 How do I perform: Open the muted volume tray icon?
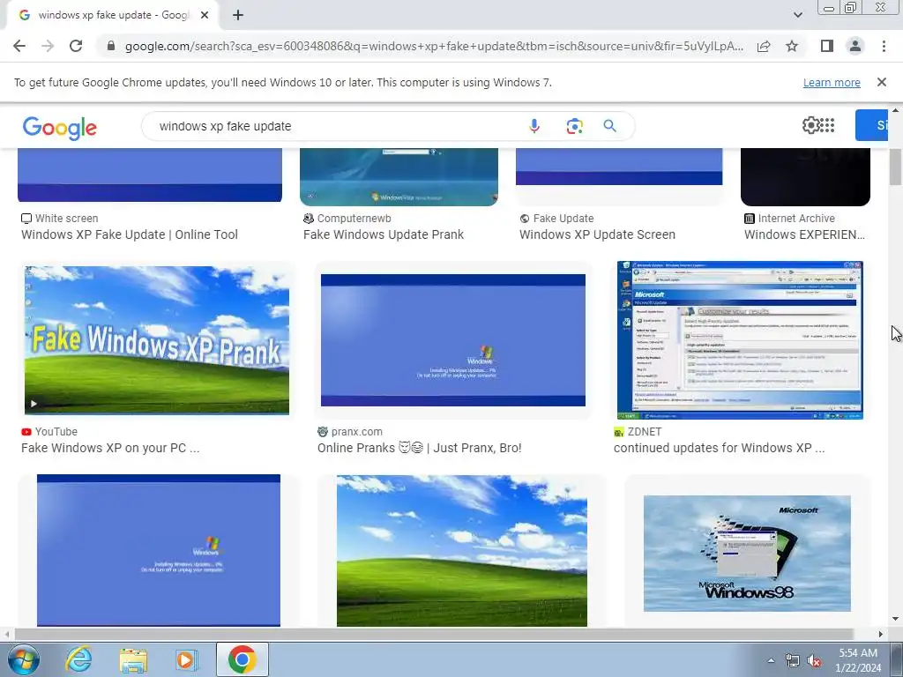814,661
